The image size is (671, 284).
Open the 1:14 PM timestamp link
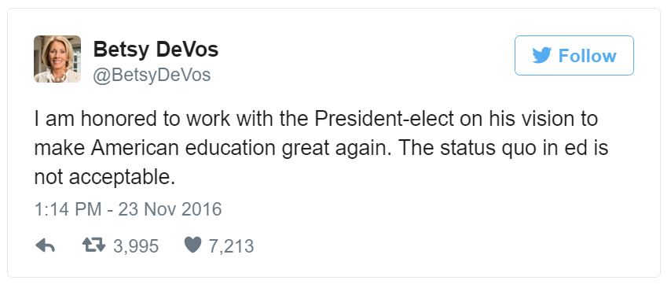68,210
